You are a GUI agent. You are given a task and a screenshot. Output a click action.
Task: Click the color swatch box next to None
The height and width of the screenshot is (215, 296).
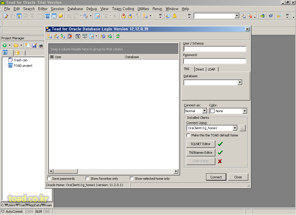(212, 111)
